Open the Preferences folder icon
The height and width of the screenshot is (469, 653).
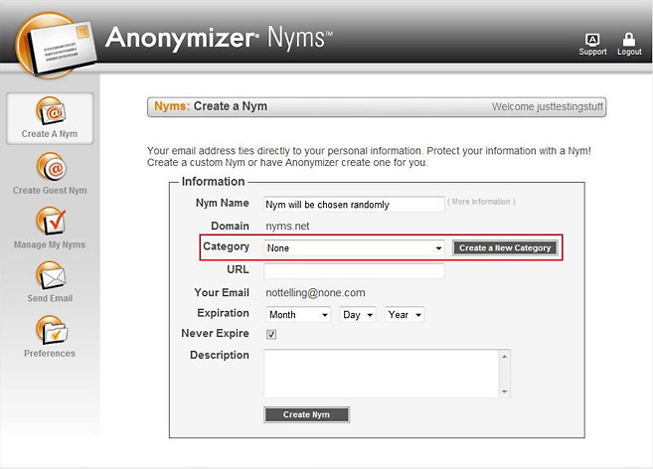[50, 330]
